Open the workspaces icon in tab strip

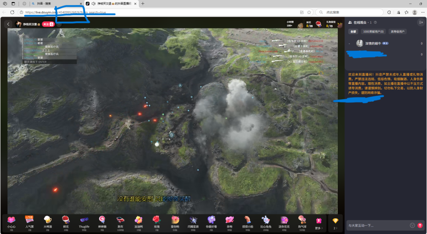[x=5, y=3]
